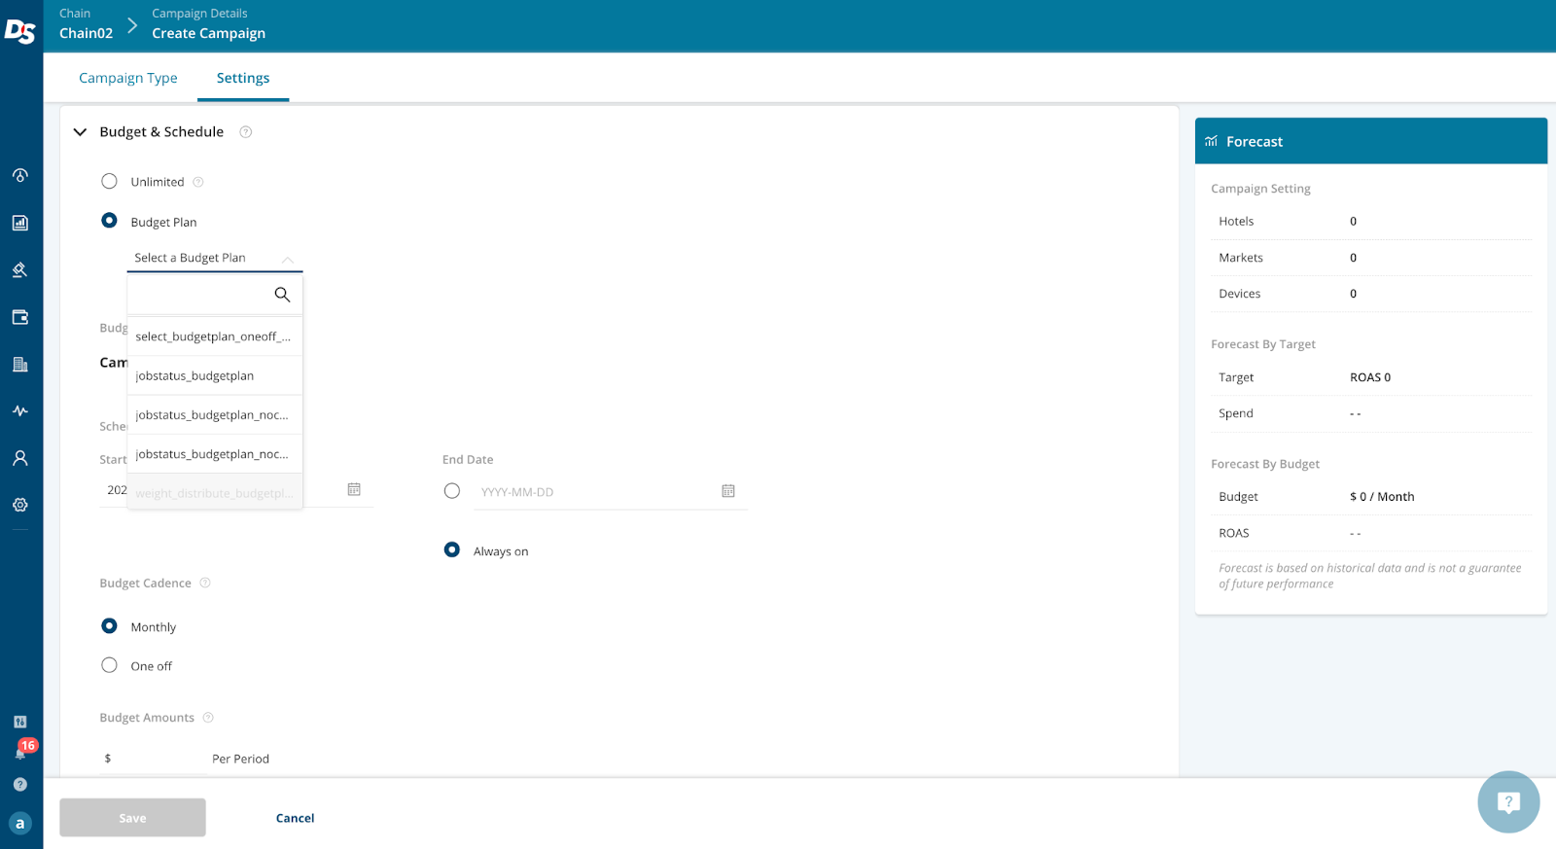Choose second jobstatus_budgetplan_noc option
The height and width of the screenshot is (849, 1556).
coord(215,454)
